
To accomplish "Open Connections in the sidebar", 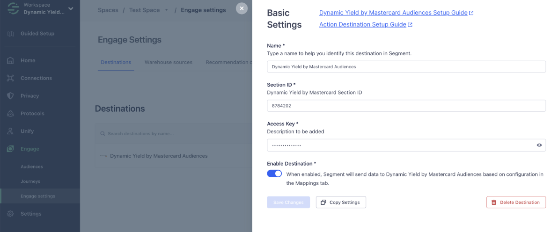I will click(x=36, y=78).
